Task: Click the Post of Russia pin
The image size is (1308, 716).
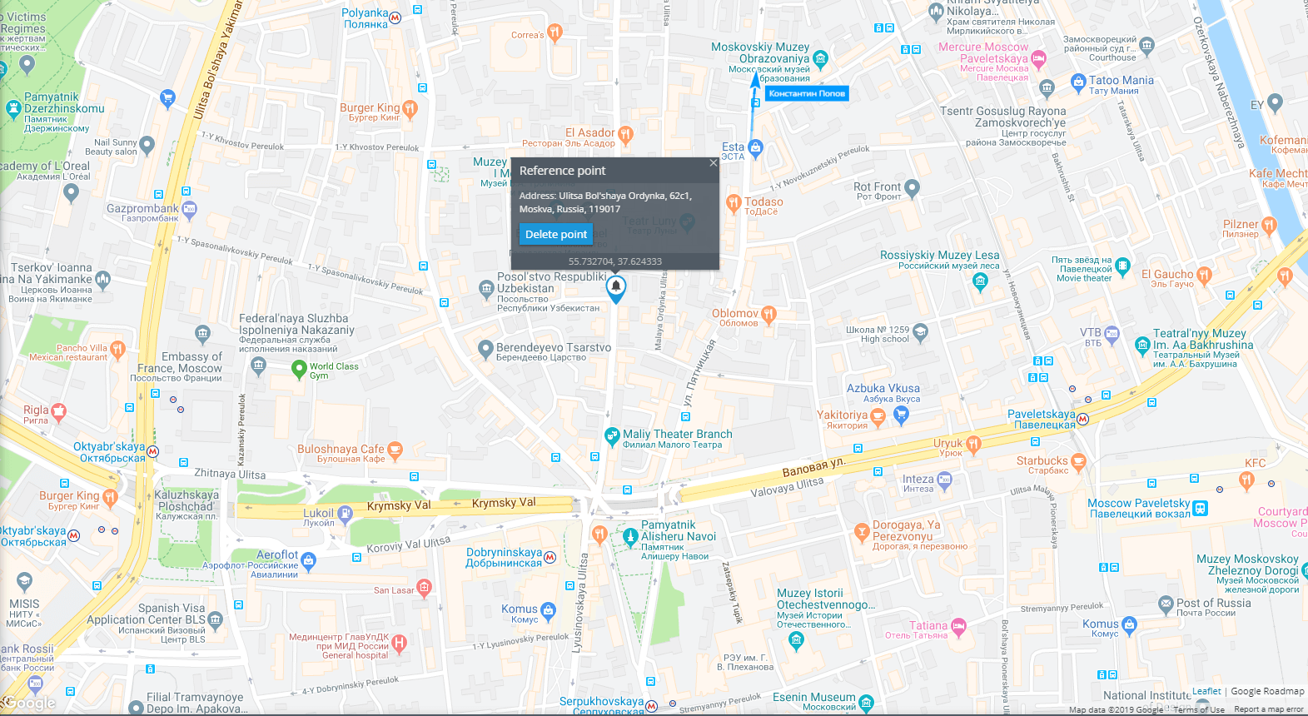Action: point(1165,604)
